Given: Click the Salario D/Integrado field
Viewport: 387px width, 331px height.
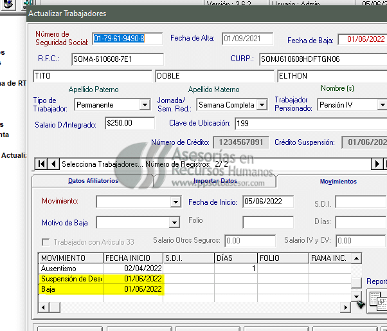Looking at the screenshot, I should (129, 122).
